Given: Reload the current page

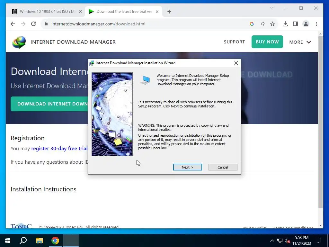Looking at the screenshot, I should 33,24.
